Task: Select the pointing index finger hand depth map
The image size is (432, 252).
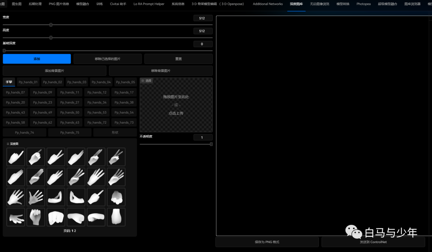Action: 16,157
